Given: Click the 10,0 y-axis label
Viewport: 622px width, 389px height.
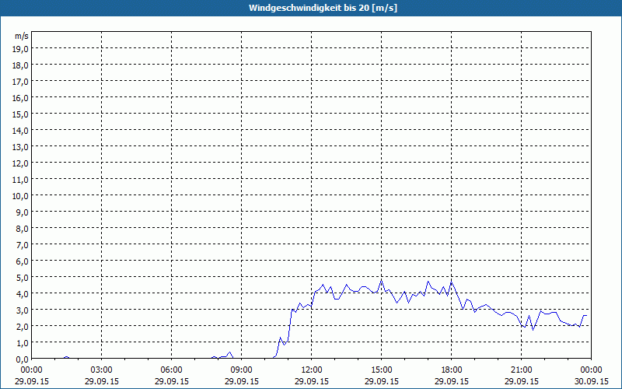Looking at the screenshot, I should coord(21,196).
